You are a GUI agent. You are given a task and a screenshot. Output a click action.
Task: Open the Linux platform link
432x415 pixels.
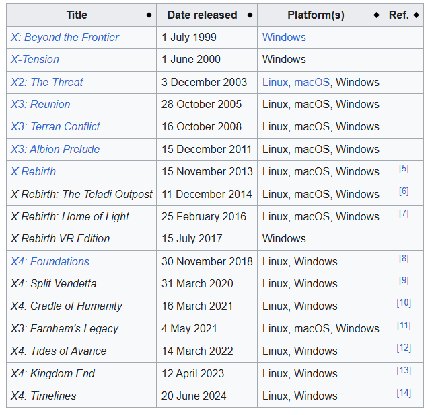click(x=275, y=82)
